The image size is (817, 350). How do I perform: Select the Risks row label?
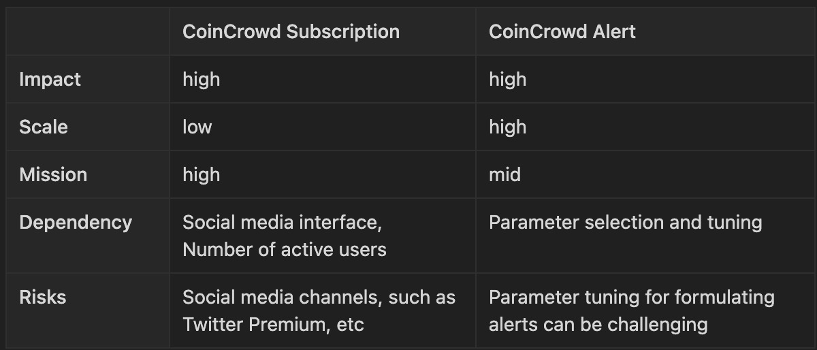[x=42, y=298]
